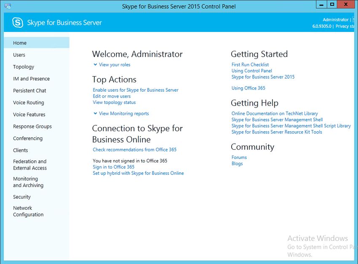Click the Skype for Business Server header title
Viewport: 358px width, 264px height.
(x=64, y=23)
